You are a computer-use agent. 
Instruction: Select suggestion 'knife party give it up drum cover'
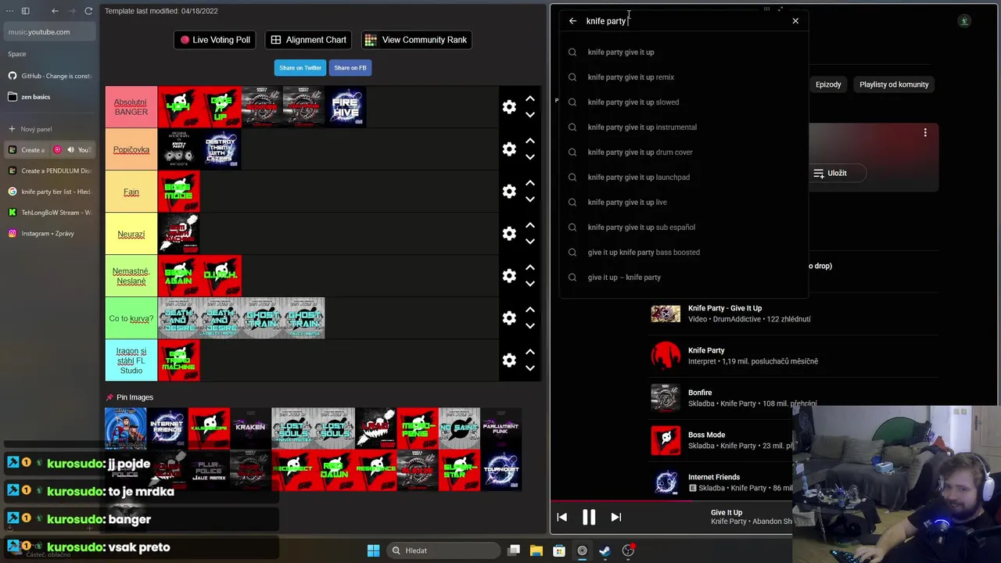683,152
